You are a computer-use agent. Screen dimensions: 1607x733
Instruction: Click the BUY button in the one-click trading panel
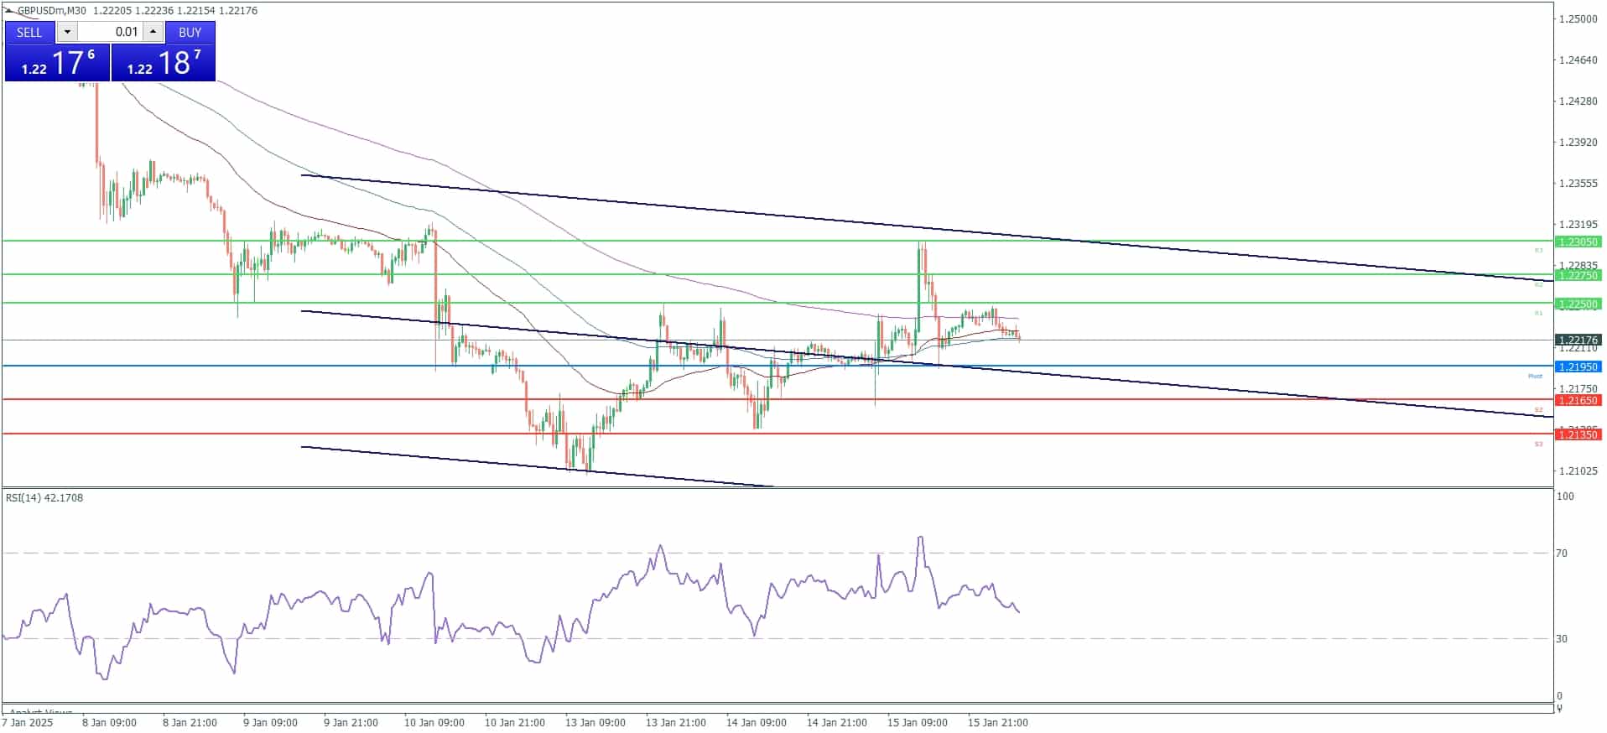[x=190, y=32]
